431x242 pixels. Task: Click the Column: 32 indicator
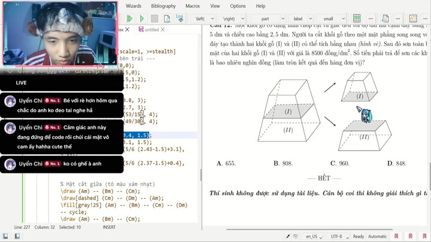pos(44,227)
